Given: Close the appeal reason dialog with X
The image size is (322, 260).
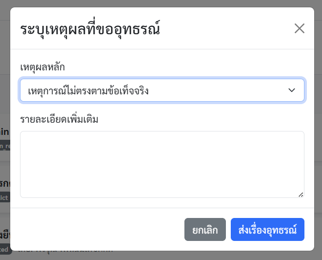Looking at the screenshot, I should [299, 28].
